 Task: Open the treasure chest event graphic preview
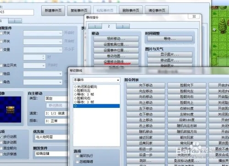click(x=11, y=109)
